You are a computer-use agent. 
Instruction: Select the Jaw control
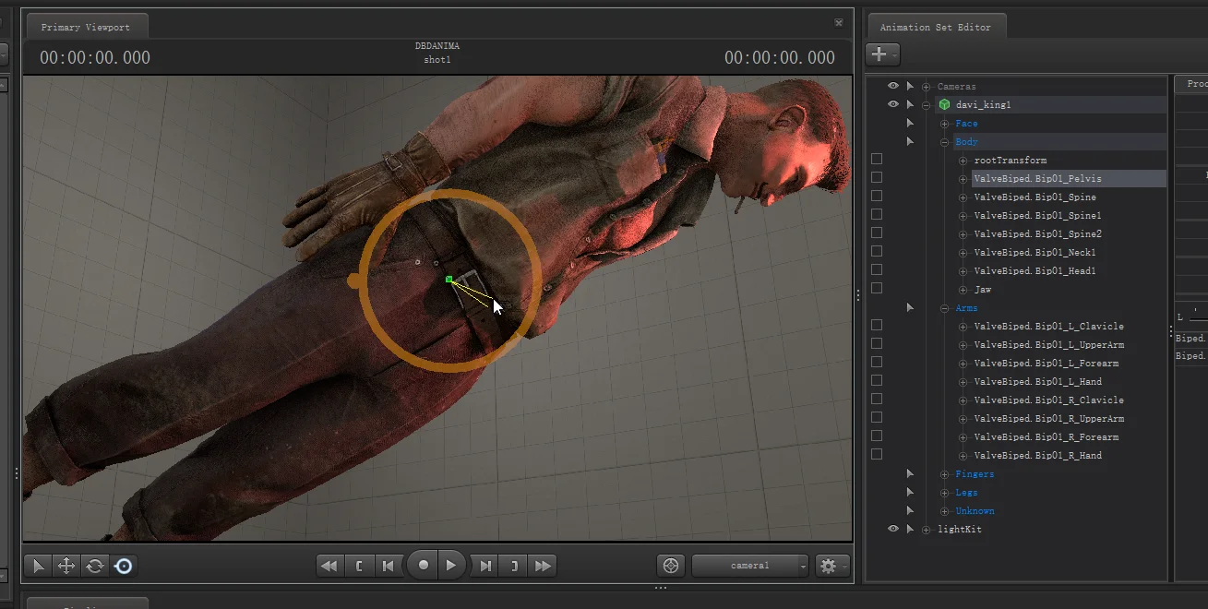983,290
